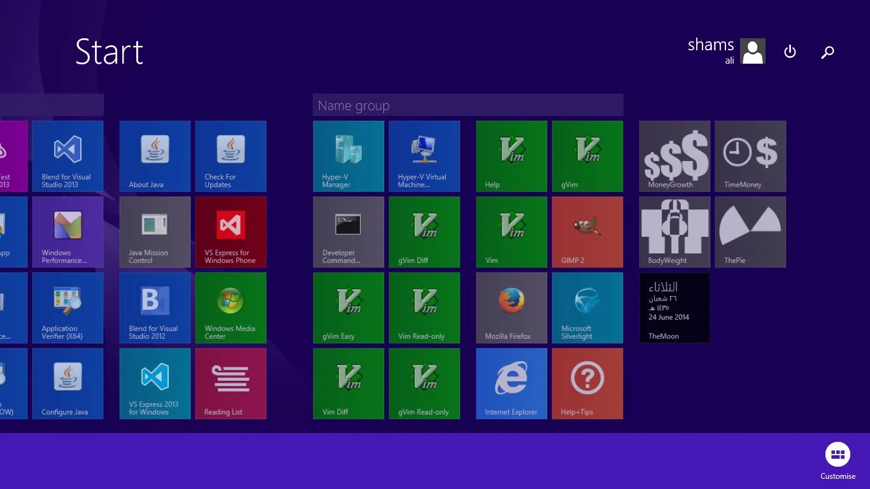Launch the MoneyGrowth tile
This screenshot has width=870, height=489.
click(674, 156)
